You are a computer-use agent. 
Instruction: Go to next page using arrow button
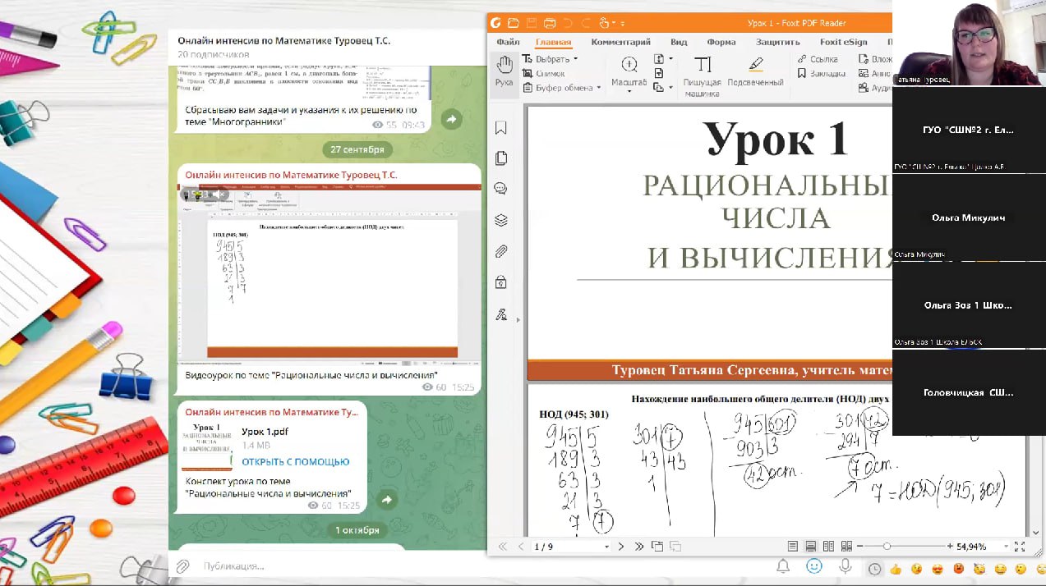(x=621, y=547)
